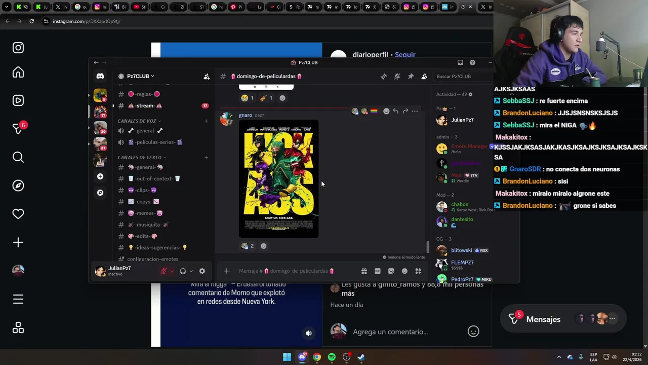Open Instagram Reels icon in sidebar
This screenshot has width=648, height=365.
click(18, 100)
